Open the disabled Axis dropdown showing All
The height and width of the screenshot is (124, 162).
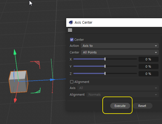(x=118, y=88)
